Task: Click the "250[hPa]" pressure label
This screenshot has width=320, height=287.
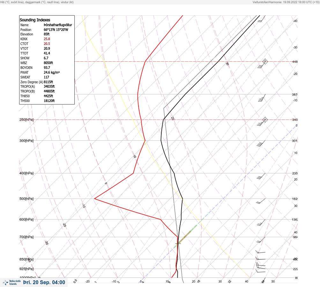Action: click(26, 120)
